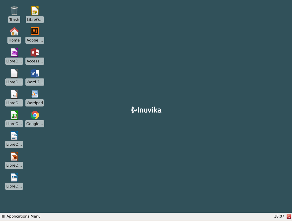The height and width of the screenshot is (221, 292).
Task: Launch Adobe Illustrator
Action: (35, 31)
